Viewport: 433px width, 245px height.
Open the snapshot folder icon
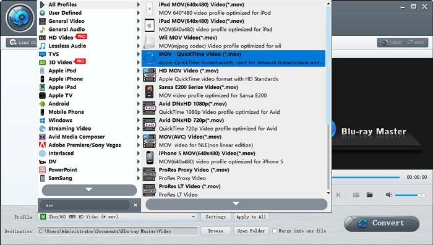pyautogui.click(x=369, y=195)
